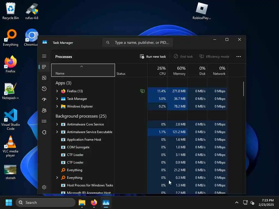This screenshot has width=279, height=209.
Task: Open Recycle Bin on the desktop
Action: pyautogui.click(x=11, y=11)
